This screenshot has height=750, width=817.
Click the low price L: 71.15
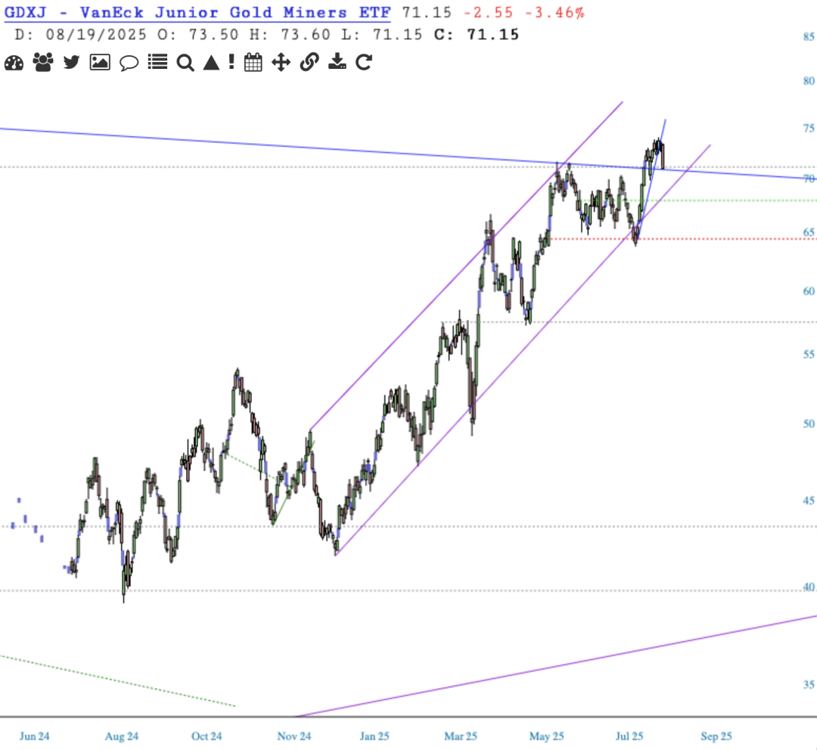tap(382, 35)
